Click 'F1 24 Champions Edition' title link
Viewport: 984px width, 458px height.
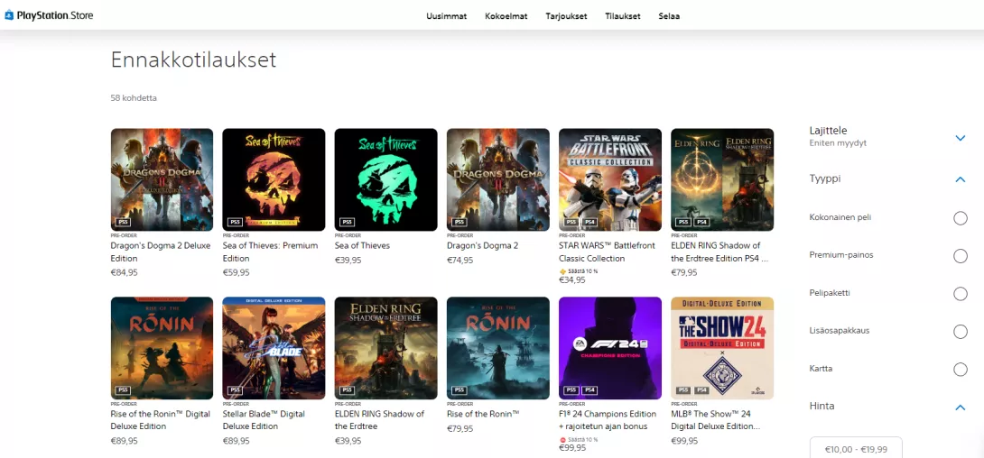pos(608,420)
